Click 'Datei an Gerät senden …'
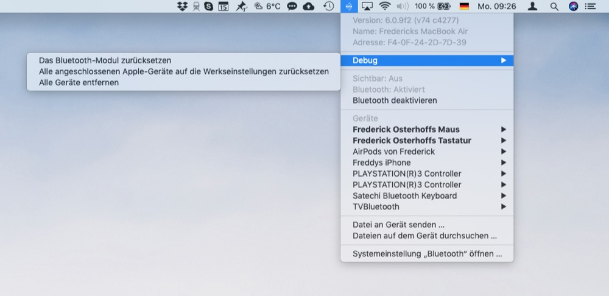The height and width of the screenshot is (296, 609). [398, 224]
